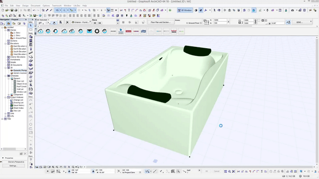Viewport: 319px width, 179px height.
Task: Click the cloud download icon
Action: pos(41,31)
